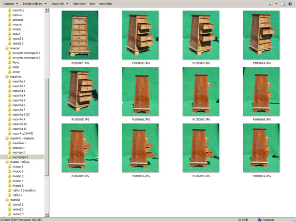296x222 pixels.
Task: Open the Share with menu
Action: [x=60, y=4]
